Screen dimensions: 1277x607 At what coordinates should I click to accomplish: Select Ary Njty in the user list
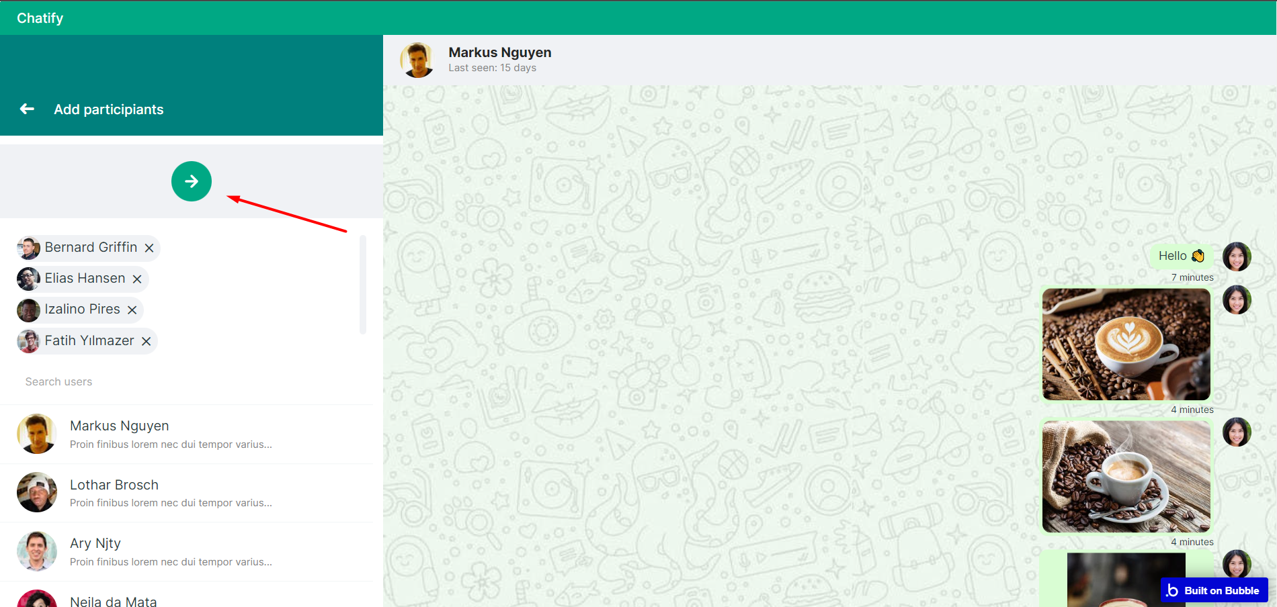pos(187,552)
